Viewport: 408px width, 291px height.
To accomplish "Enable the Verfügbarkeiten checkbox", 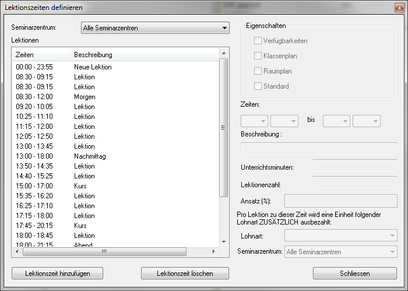I will (258, 41).
